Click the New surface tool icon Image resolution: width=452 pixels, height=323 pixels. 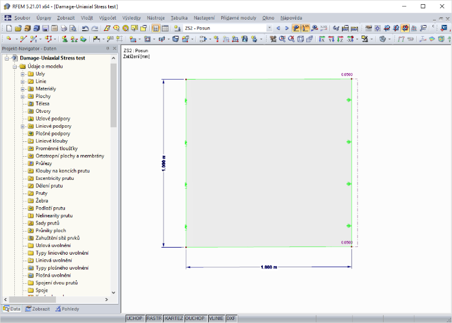133,39
